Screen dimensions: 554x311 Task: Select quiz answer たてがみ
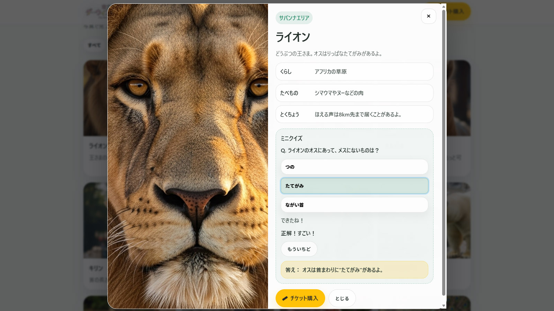tap(354, 186)
